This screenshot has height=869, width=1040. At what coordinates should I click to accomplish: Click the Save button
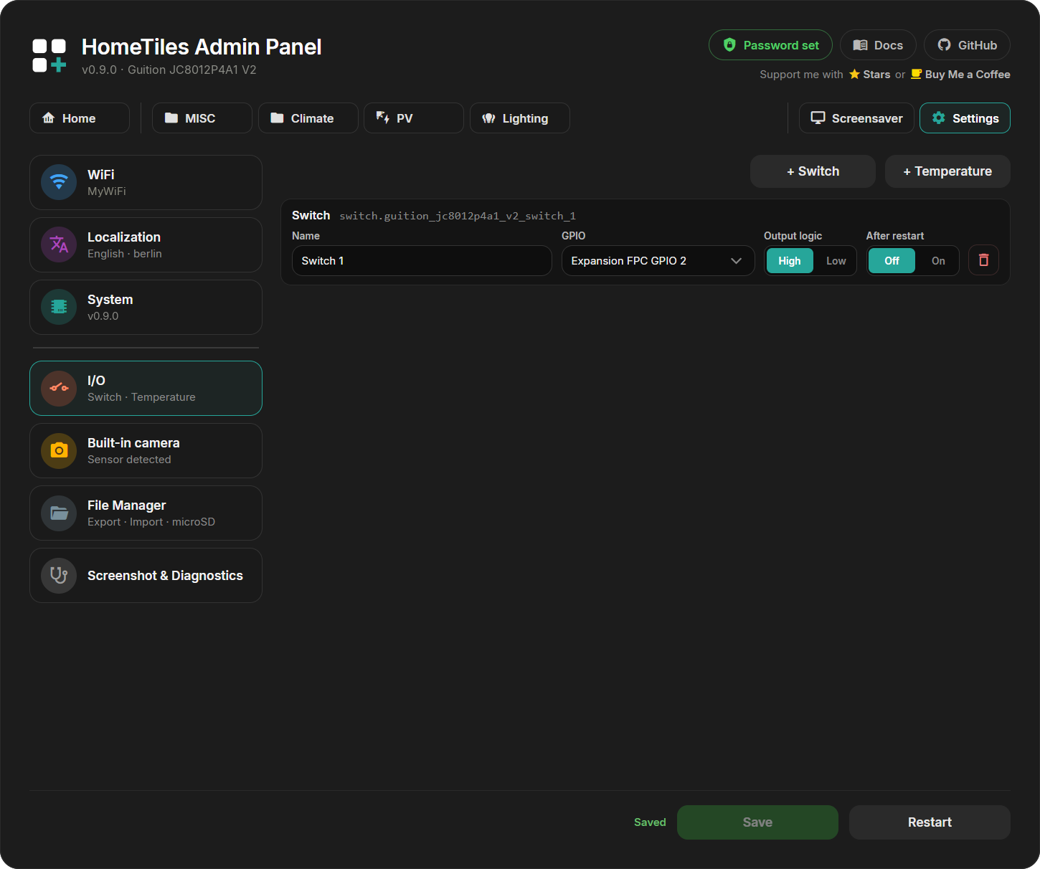[x=757, y=822]
